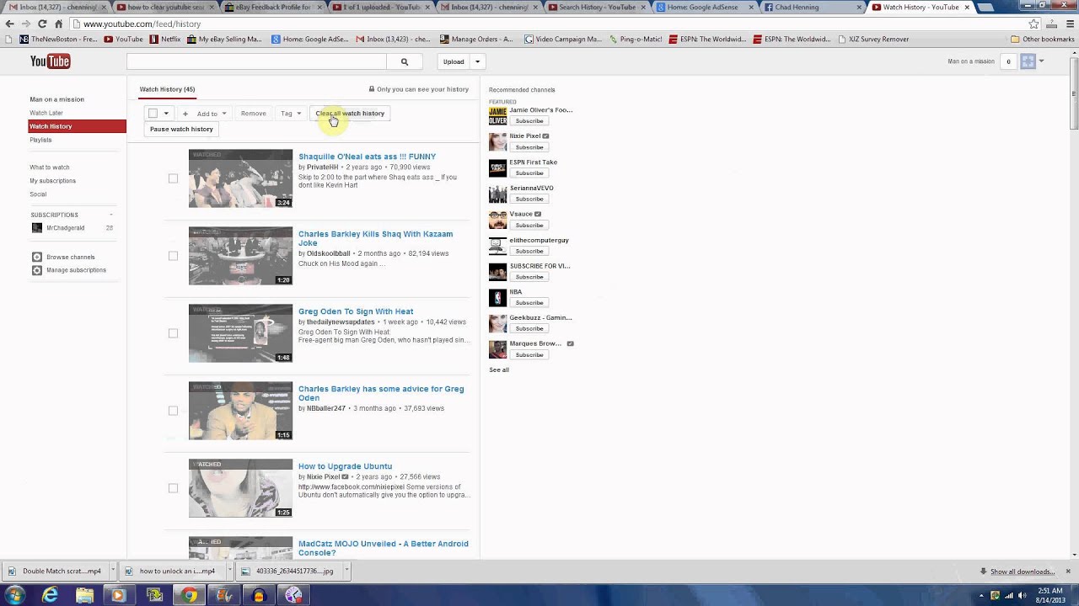This screenshot has height=606, width=1079.
Task: Open Watch Later in the sidebar
Action: coord(46,113)
